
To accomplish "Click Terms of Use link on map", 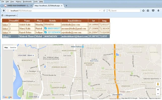I will (143, 98).
